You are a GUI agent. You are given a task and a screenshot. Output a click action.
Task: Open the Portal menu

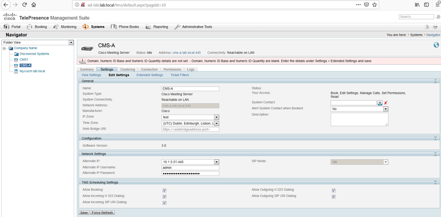[12, 27]
